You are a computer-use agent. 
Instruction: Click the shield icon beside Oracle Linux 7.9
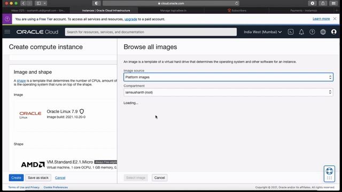point(82,111)
